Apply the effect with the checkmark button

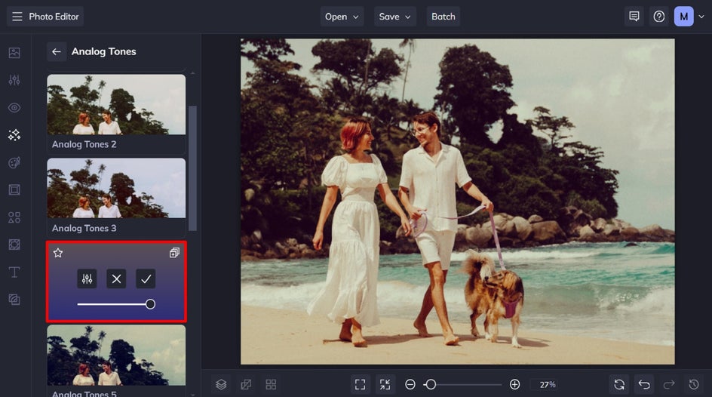[x=146, y=279]
